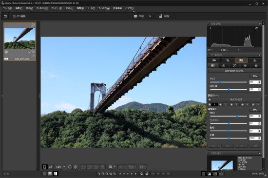The width and height of the screenshot is (268, 178).
Task: Apply check mark 3 to image
Action: tap(107, 174)
